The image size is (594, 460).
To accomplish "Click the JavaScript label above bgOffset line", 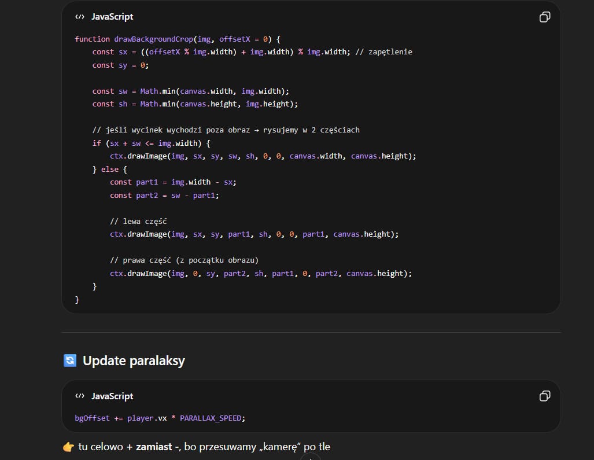I will (112, 396).
